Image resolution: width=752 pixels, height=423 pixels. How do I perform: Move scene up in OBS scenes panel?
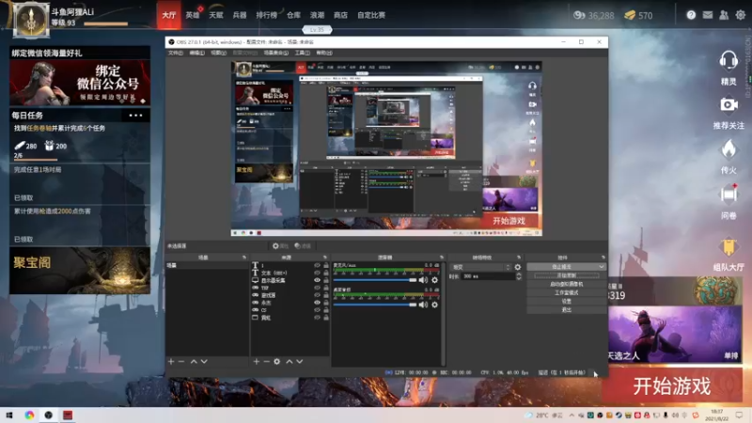click(x=194, y=361)
